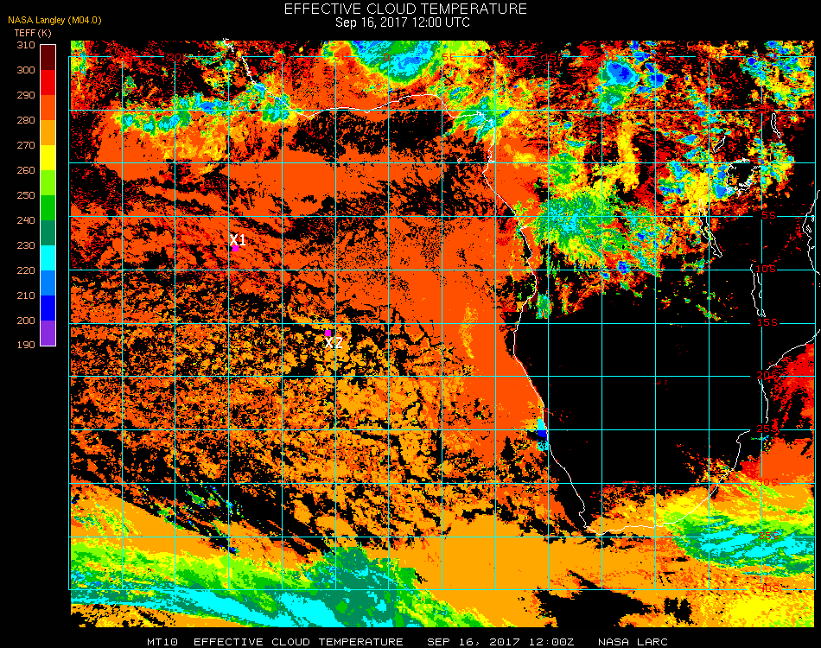Click 'SEP 16, 2017 12:00Z' in the bottom caption

click(500, 642)
